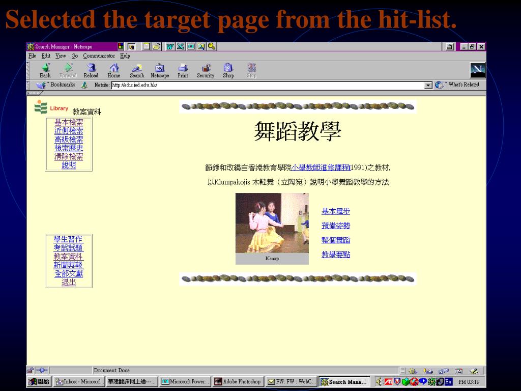
Task: Click the greyed Forward toolbar button
Action: [x=68, y=70]
